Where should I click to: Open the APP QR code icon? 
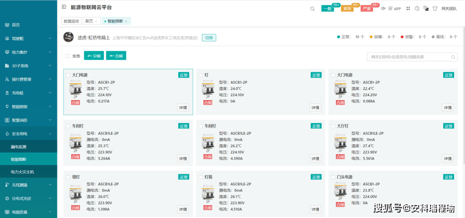click(x=390, y=8)
